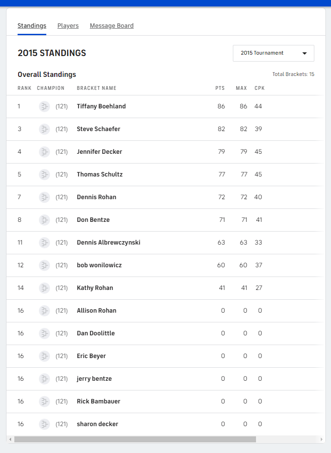The image size is (331, 453).
Task: Click the horizontal scrollbar thumb
Action: [134, 439]
